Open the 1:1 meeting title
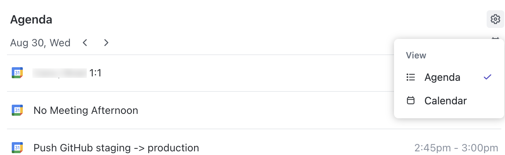505x155 pixels. click(95, 73)
